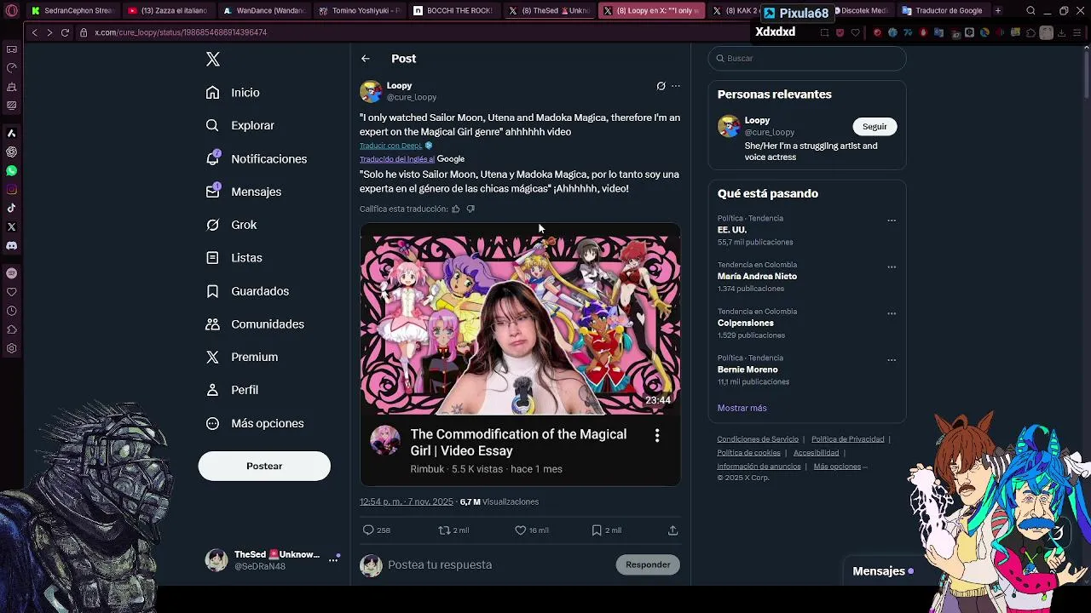This screenshot has width=1091, height=613.
Task: Click the browser back arrow
Action: coord(34,32)
